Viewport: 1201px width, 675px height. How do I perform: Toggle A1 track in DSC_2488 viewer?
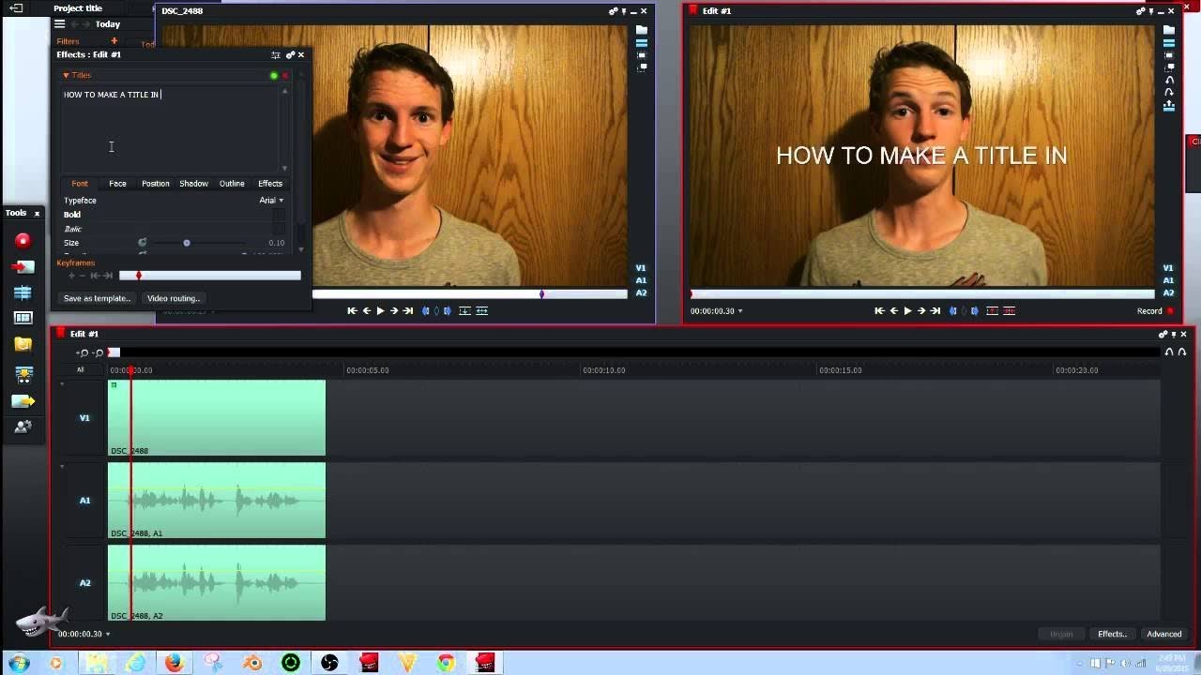pyautogui.click(x=641, y=280)
